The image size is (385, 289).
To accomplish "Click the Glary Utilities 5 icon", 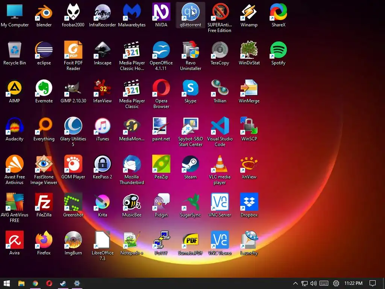I will (x=73, y=126).
